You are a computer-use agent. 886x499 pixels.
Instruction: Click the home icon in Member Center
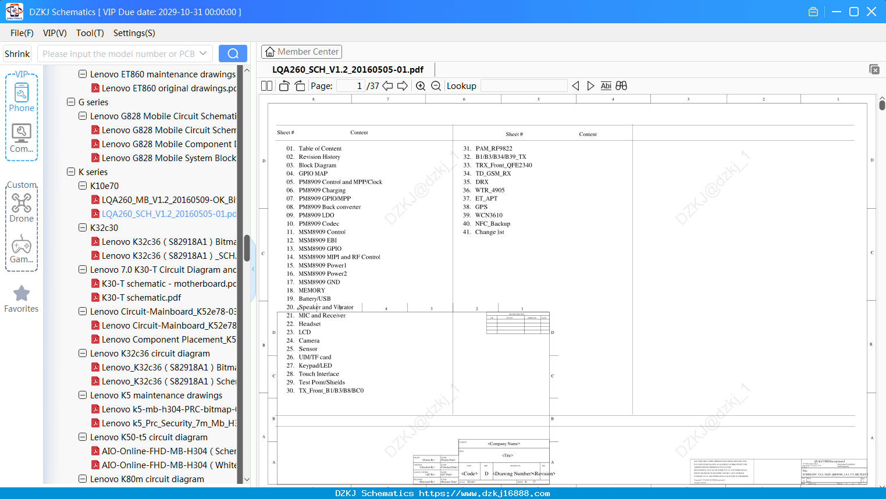tap(270, 52)
